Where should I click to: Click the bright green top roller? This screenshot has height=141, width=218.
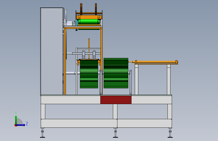[89, 22]
